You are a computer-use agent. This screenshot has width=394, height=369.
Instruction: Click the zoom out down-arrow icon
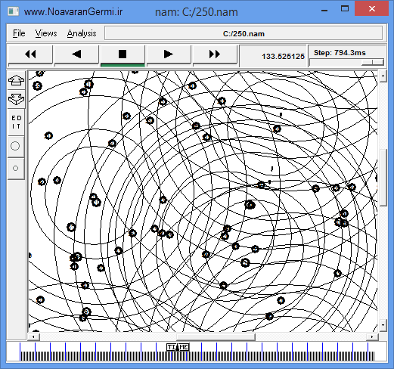click(16, 99)
